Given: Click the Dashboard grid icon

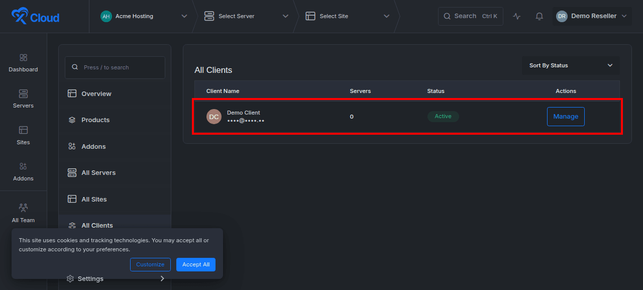Looking at the screenshot, I should (23, 57).
